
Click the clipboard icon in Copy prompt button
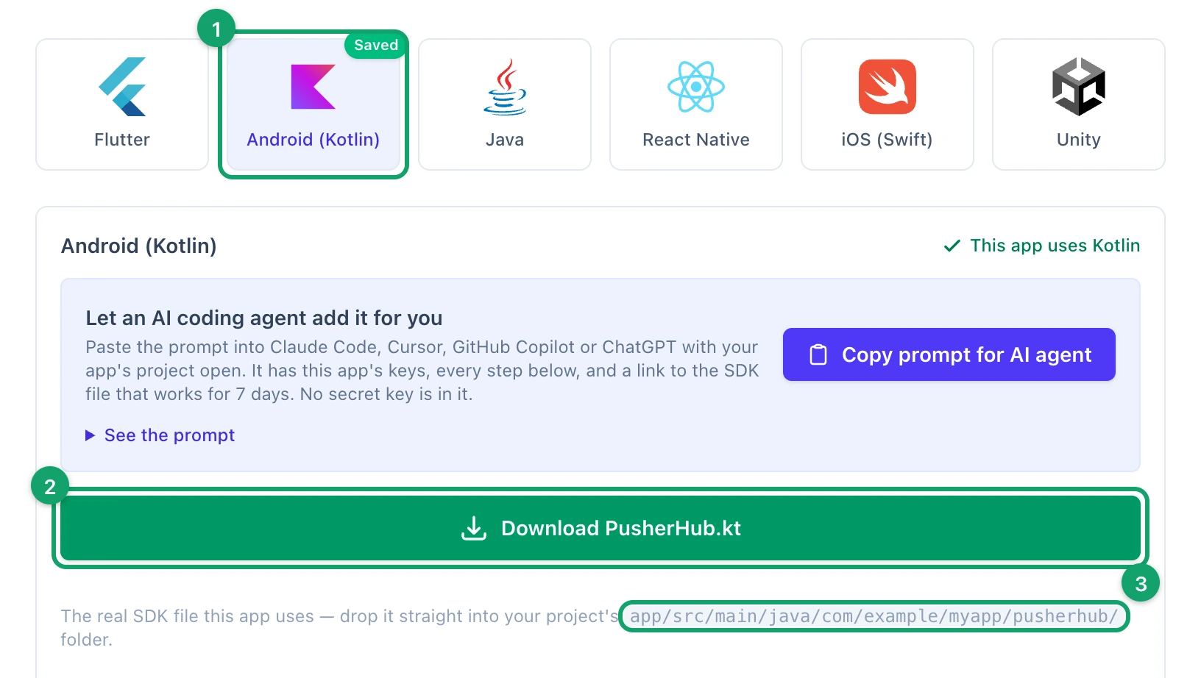click(x=818, y=354)
